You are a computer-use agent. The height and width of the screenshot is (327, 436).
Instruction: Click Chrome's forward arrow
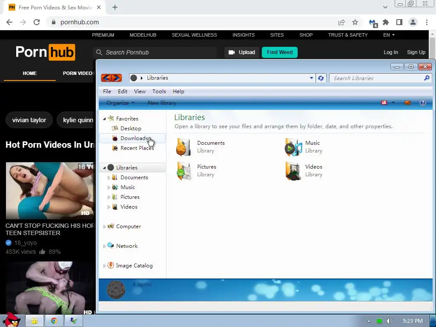(23, 22)
